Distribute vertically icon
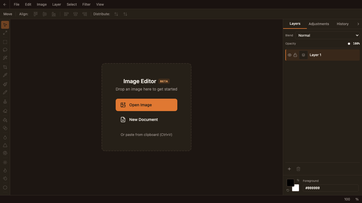Screen dimensions: 362x203 pos(125,14)
